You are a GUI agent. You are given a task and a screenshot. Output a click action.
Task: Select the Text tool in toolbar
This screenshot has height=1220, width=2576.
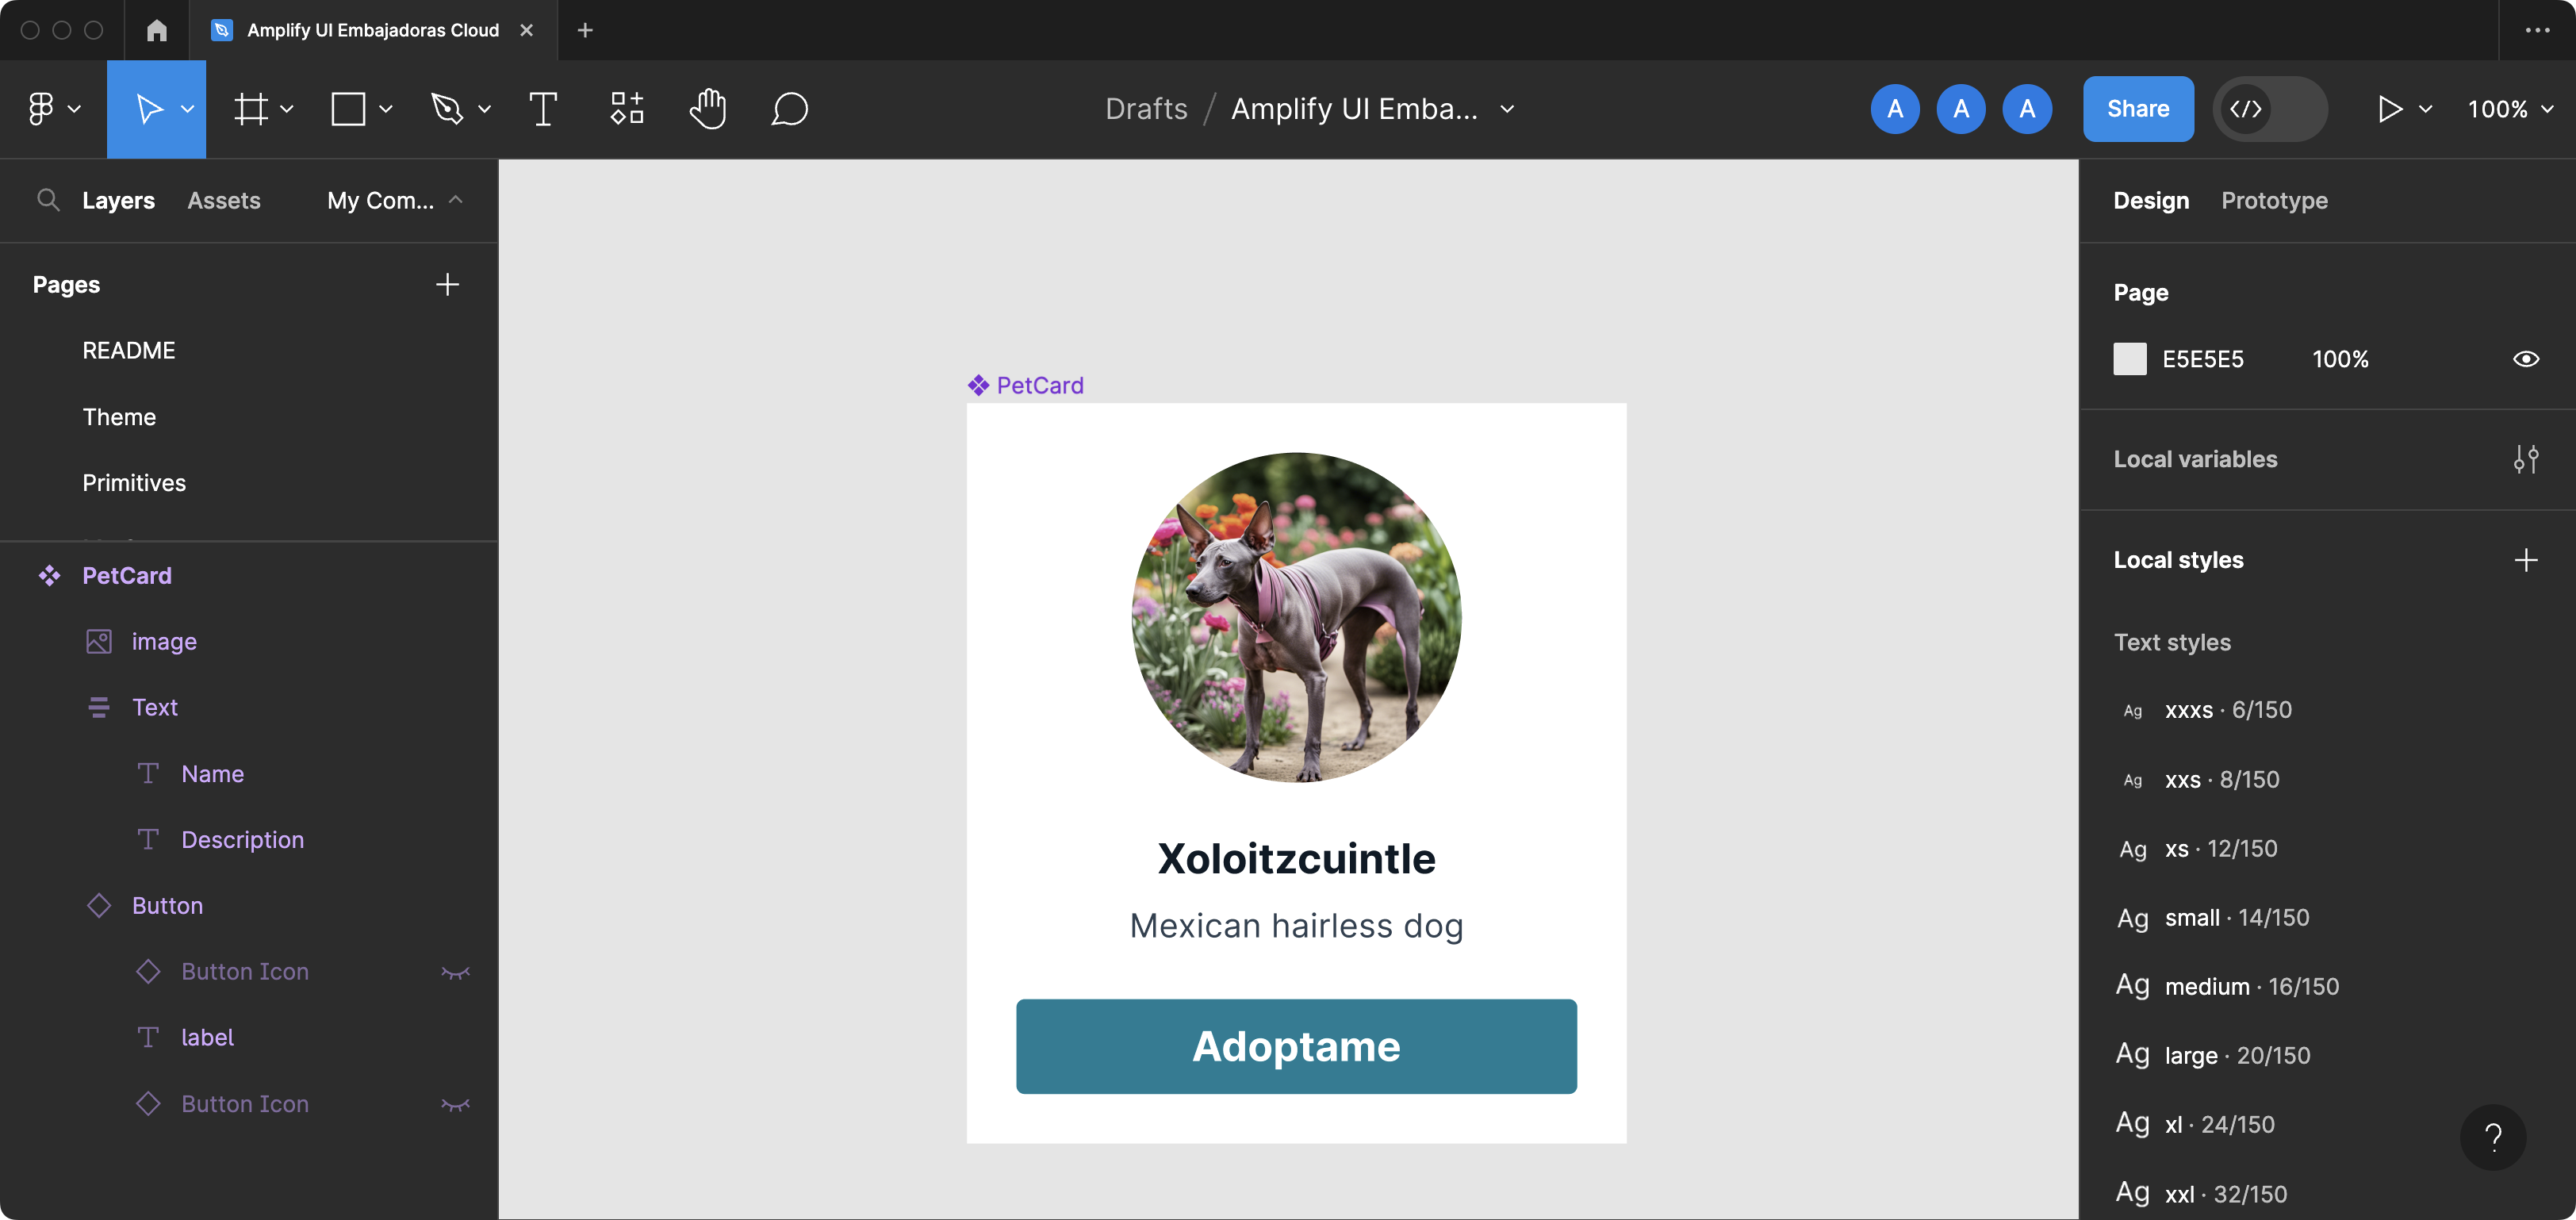(542, 109)
